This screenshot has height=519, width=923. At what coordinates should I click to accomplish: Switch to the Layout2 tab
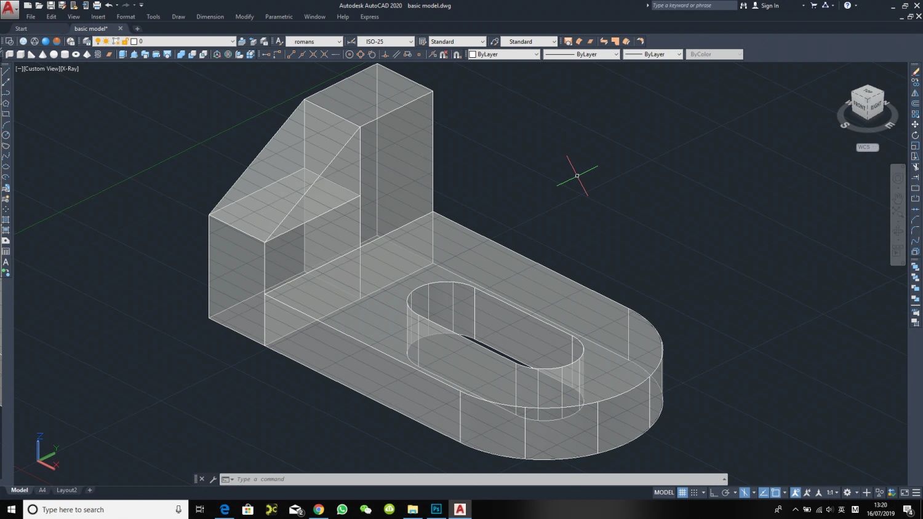[66, 490]
